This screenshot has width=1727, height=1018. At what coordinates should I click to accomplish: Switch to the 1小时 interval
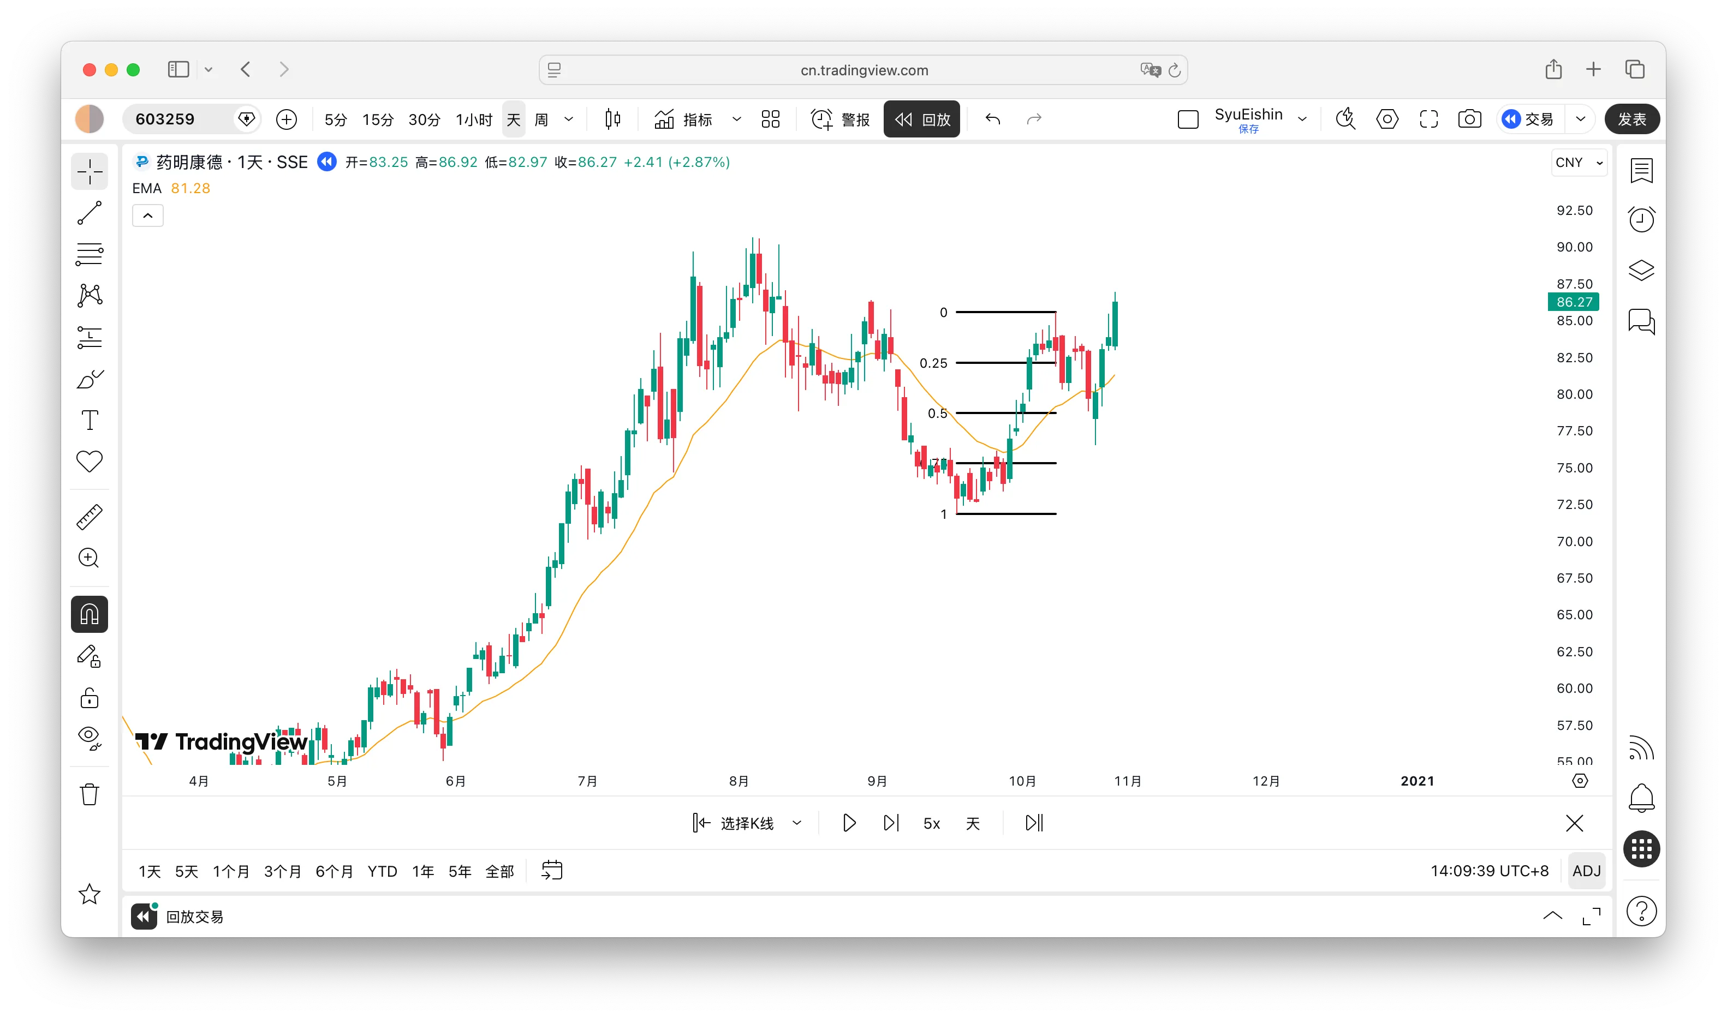[x=473, y=119]
